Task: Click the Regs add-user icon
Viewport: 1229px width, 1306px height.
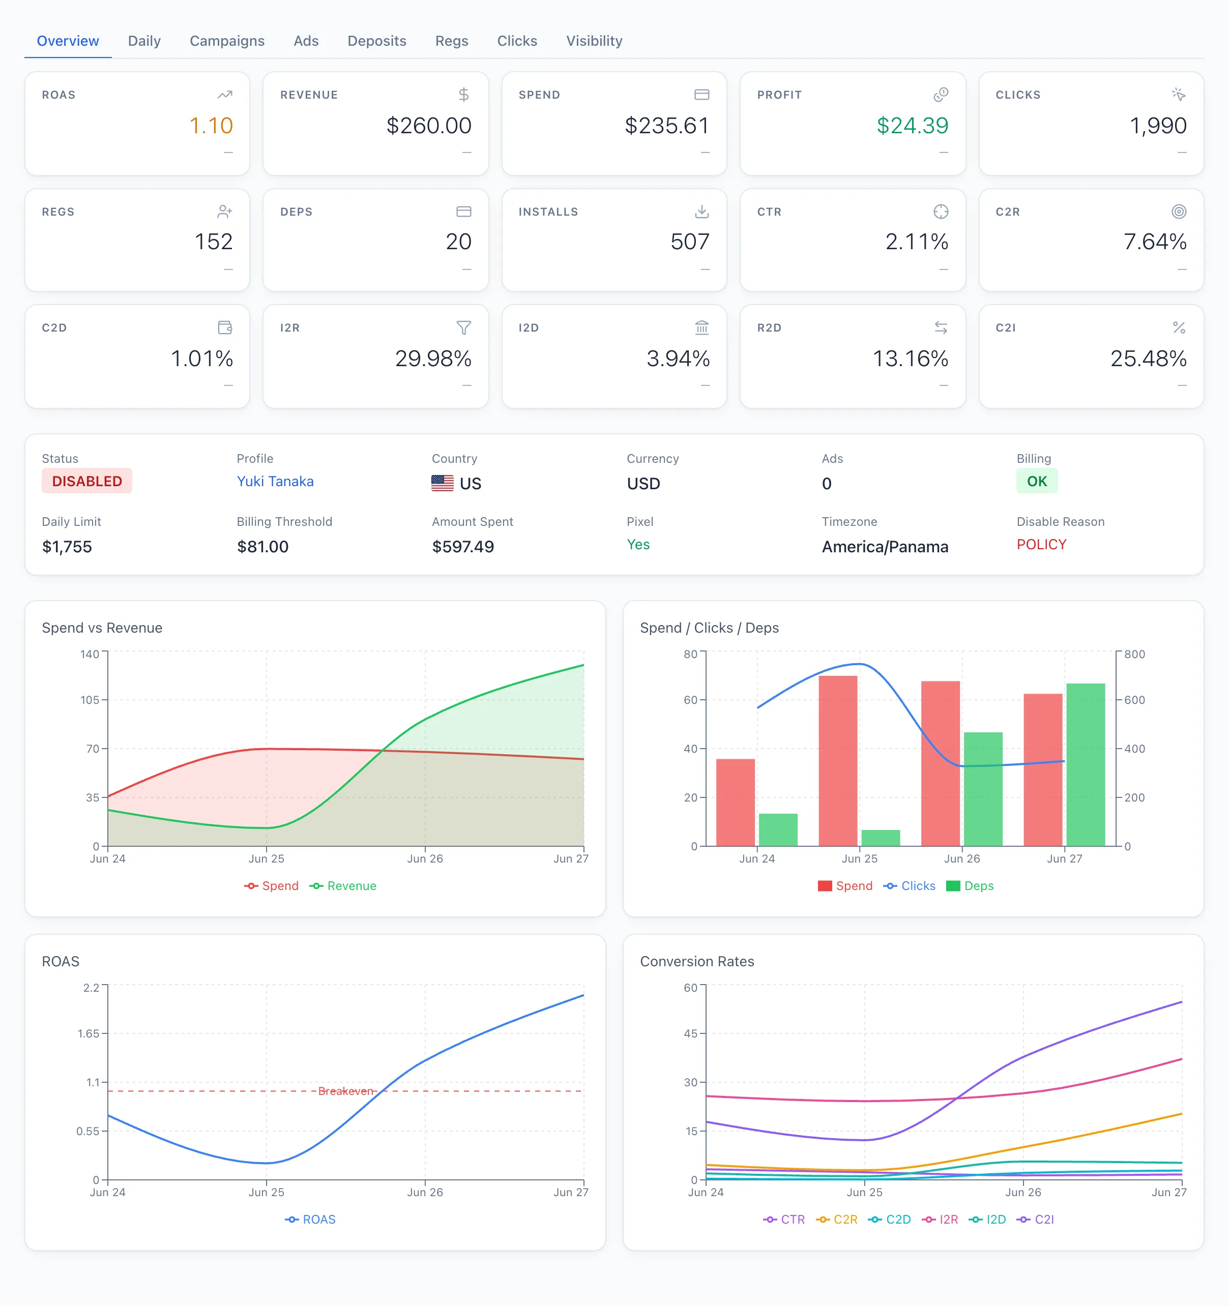Action: pos(225,212)
